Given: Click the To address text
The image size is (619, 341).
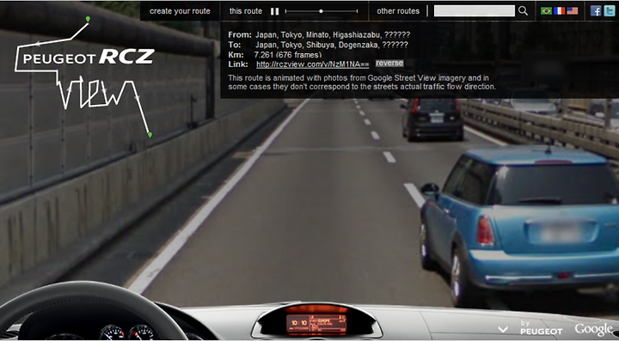Looking at the screenshot, I should coord(332,45).
